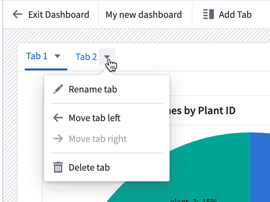The image size is (270, 202).
Task: Click the back arrow beside Exit Dashboard
Action: pyautogui.click(x=17, y=14)
